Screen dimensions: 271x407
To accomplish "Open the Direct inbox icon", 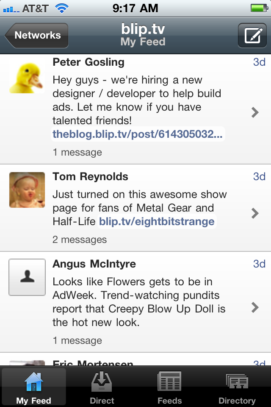I will [x=102, y=382].
